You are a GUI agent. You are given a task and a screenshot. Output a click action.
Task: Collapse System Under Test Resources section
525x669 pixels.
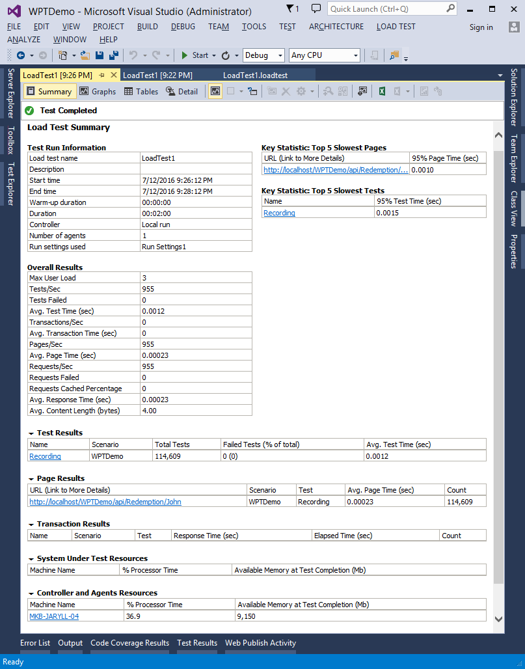click(31, 559)
